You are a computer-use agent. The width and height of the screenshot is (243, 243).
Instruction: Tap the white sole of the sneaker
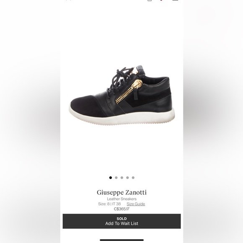pos(122,117)
